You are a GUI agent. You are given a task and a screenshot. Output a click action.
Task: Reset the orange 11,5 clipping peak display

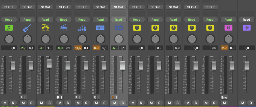coord(78,48)
